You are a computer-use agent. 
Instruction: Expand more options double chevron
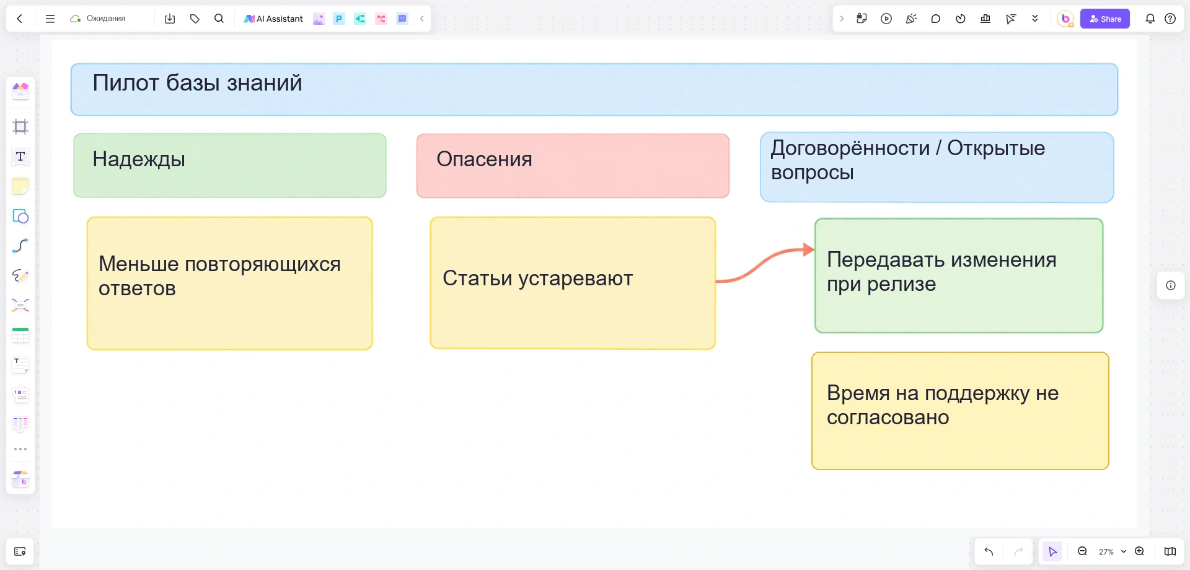point(1035,19)
